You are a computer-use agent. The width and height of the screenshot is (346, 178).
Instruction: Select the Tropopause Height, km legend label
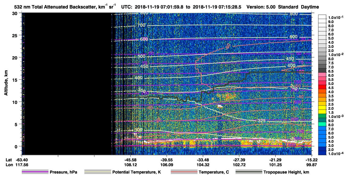click(286, 172)
